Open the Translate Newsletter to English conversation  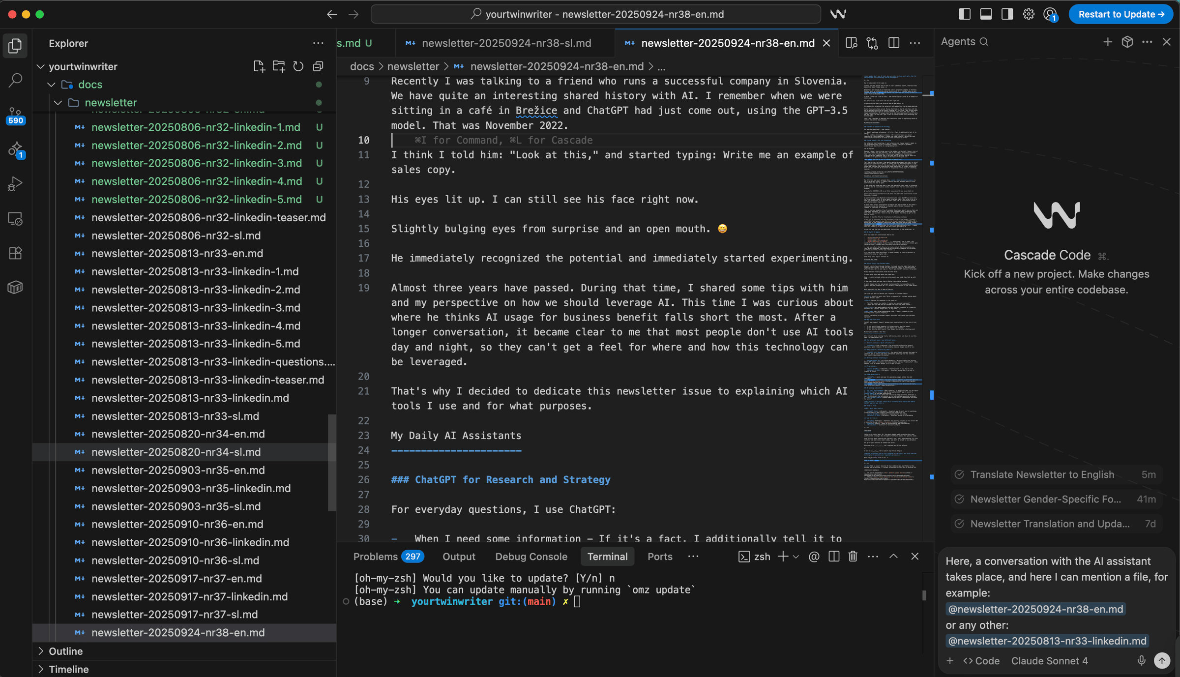coord(1042,474)
